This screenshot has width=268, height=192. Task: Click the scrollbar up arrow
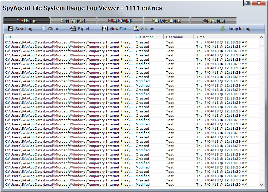(x=261, y=37)
